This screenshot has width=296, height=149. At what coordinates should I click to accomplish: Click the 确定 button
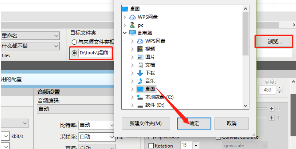click(194, 123)
